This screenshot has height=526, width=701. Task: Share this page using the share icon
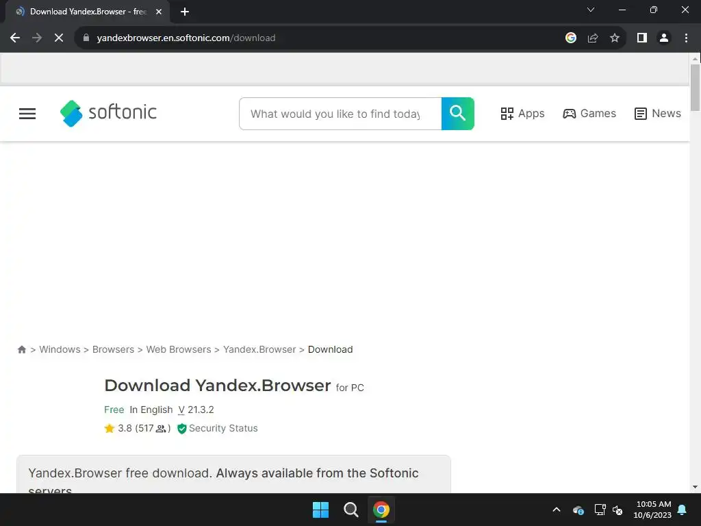(x=593, y=38)
